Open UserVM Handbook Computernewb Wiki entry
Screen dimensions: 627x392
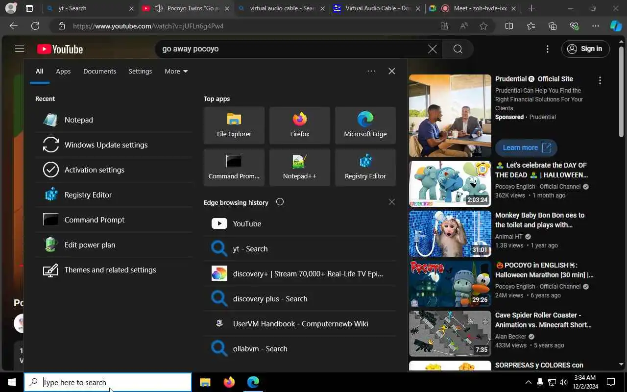tap(300, 323)
